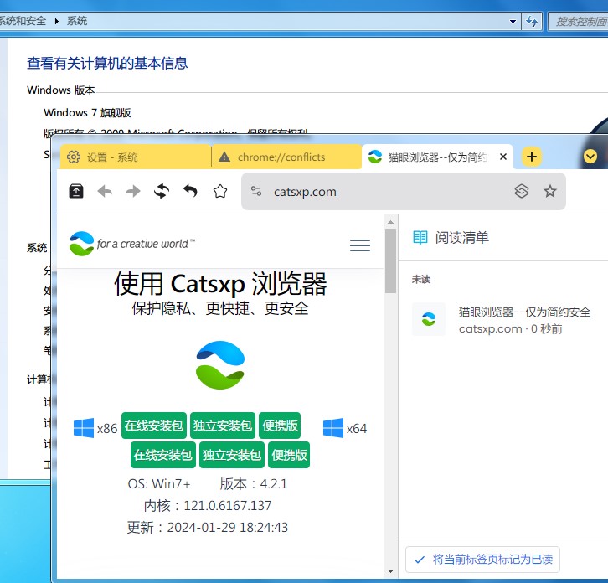Download x64 在线安装包 in second row
The height and width of the screenshot is (583, 608).
pyautogui.click(x=162, y=455)
